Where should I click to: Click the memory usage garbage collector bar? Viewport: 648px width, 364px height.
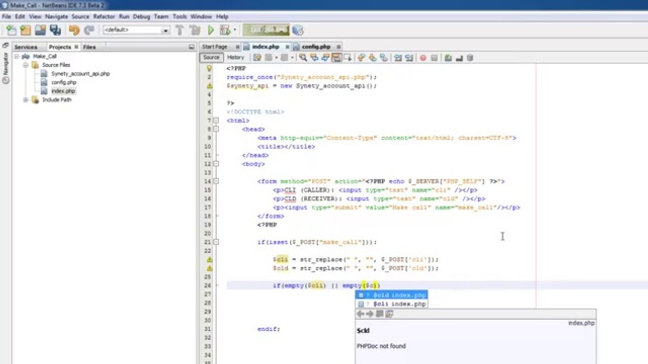point(266,30)
